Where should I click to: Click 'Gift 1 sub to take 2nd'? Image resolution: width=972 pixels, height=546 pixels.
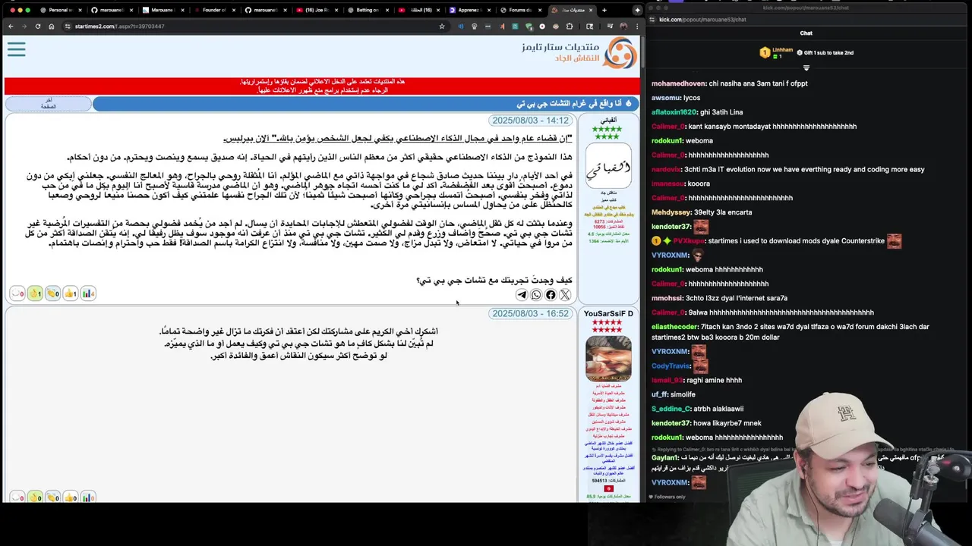[825, 52]
